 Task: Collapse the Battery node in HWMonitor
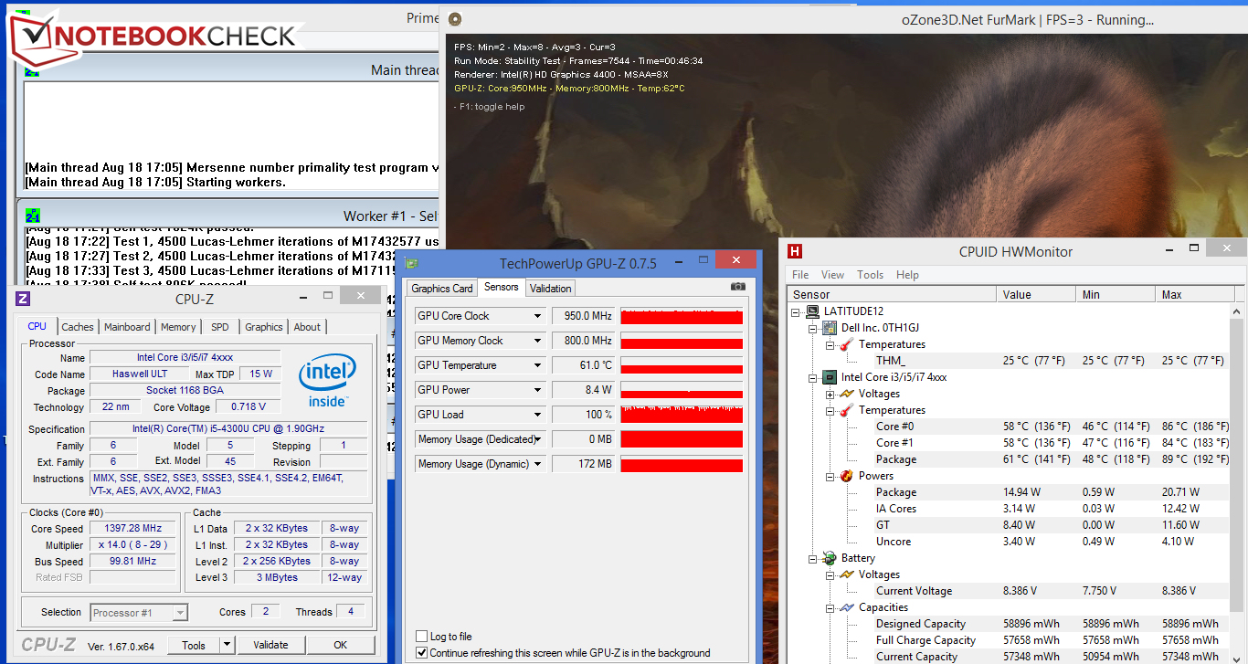coord(813,558)
